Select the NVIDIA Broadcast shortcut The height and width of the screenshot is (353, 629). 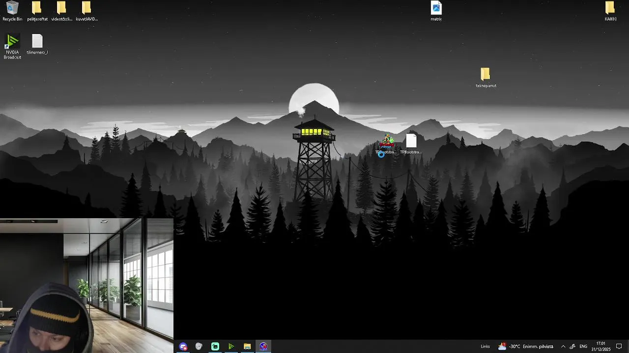pos(12,47)
